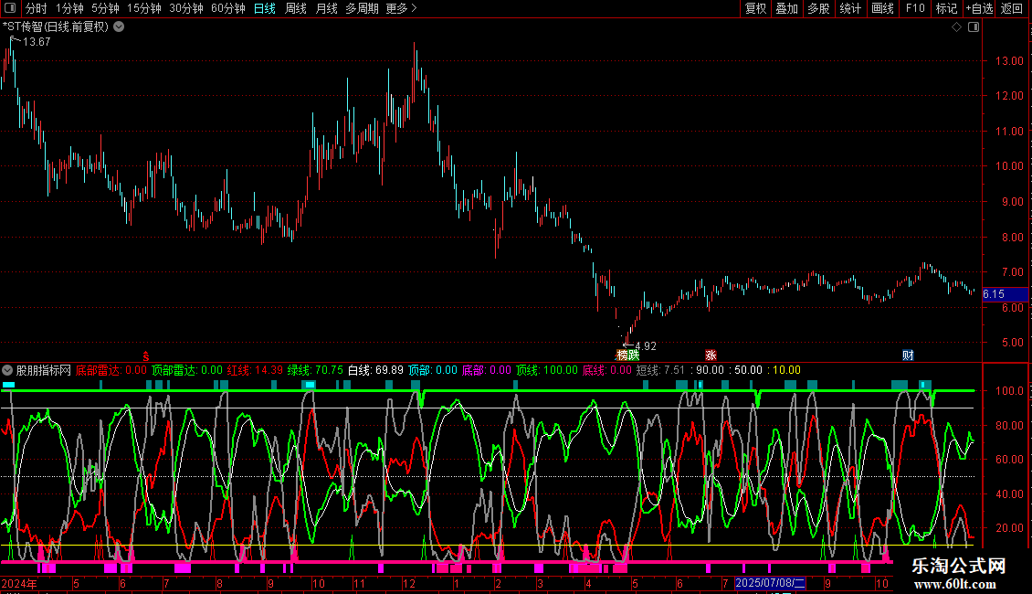Image resolution: width=1032 pixels, height=594 pixels.
Task: Toggle 叠加 overlay mode
Action: 787,8
